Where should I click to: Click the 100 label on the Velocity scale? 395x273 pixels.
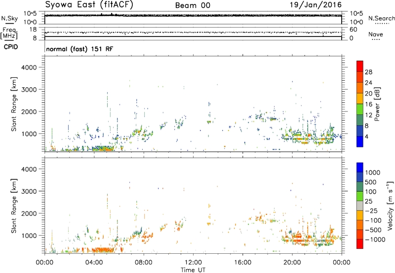click(371, 192)
